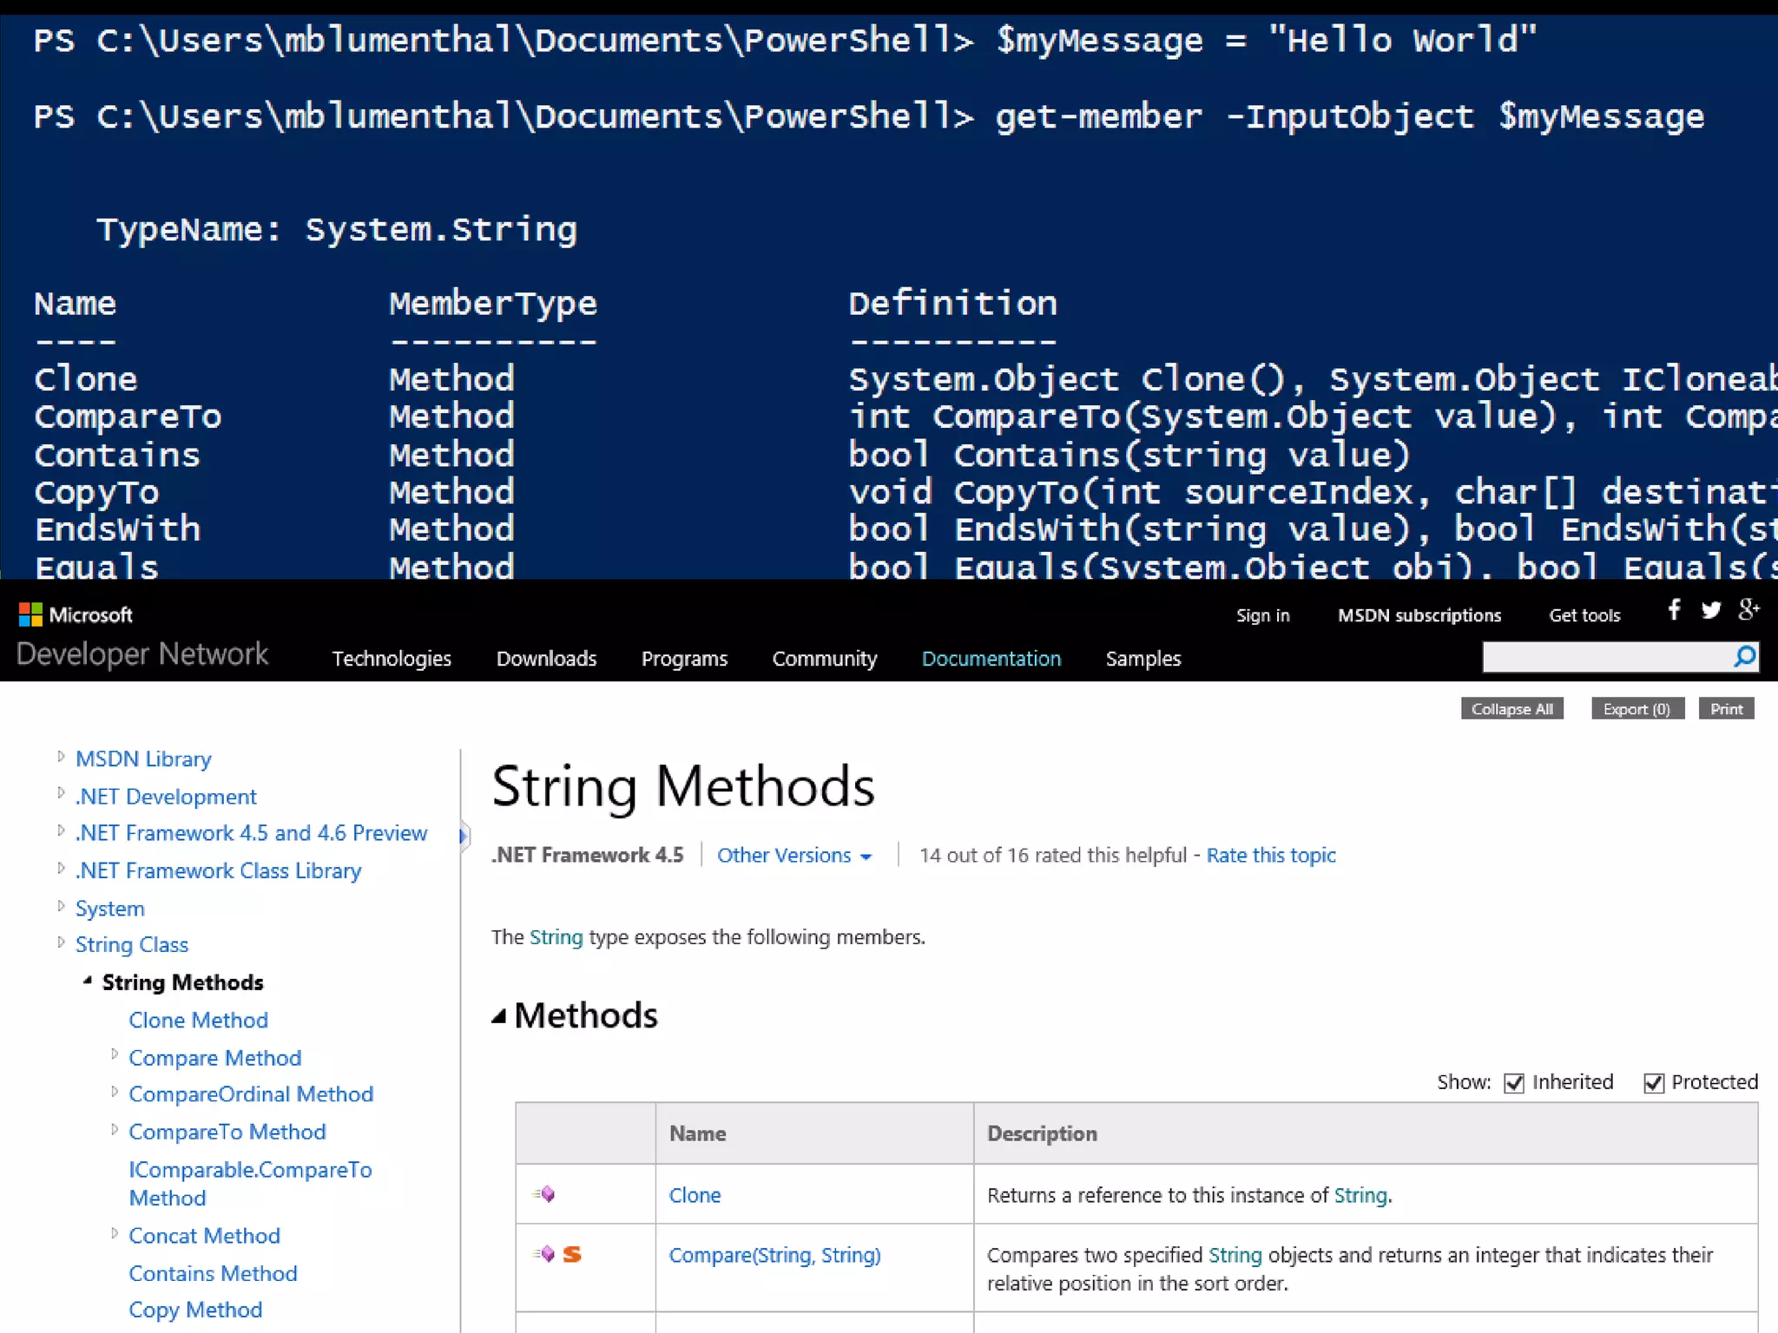Open the Downloads menu item
The image size is (1778, 1333).
546,659
